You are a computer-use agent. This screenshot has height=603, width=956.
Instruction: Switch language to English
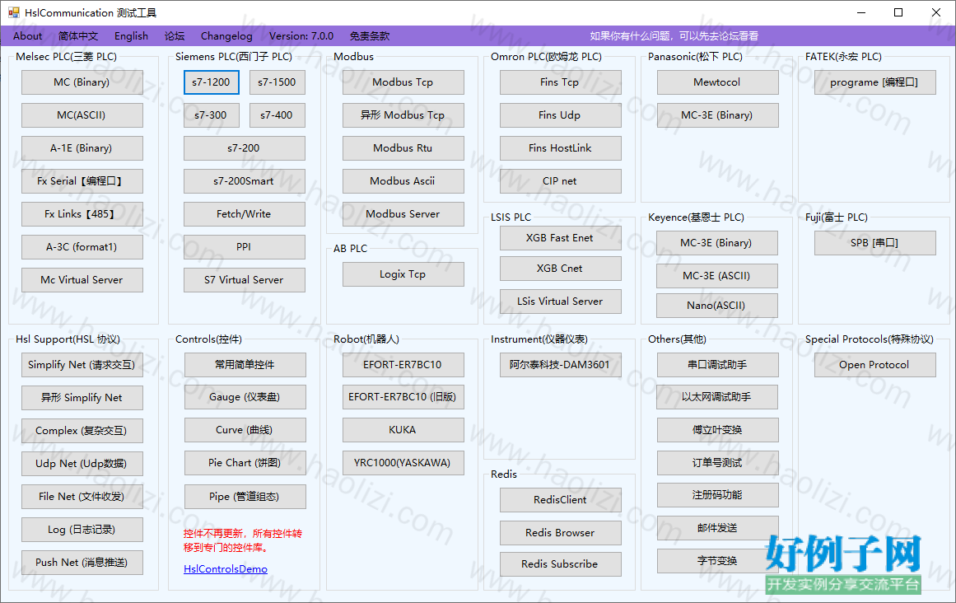tap(131, 36)
